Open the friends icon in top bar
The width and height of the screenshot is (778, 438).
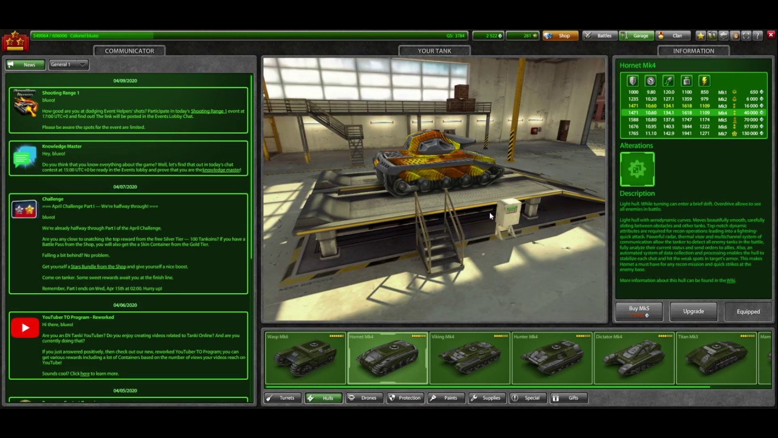(x=712, y=36)
